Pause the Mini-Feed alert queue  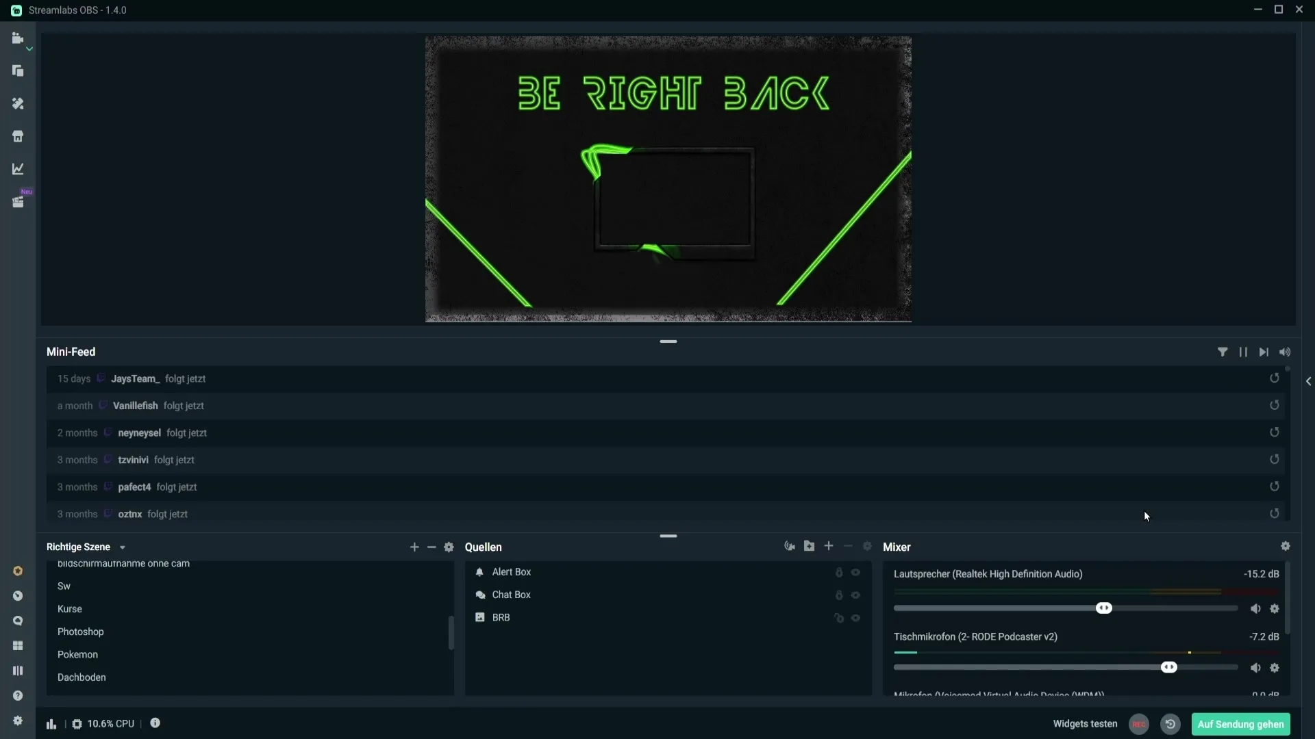pyautogui.click(x=1243, y=352)
